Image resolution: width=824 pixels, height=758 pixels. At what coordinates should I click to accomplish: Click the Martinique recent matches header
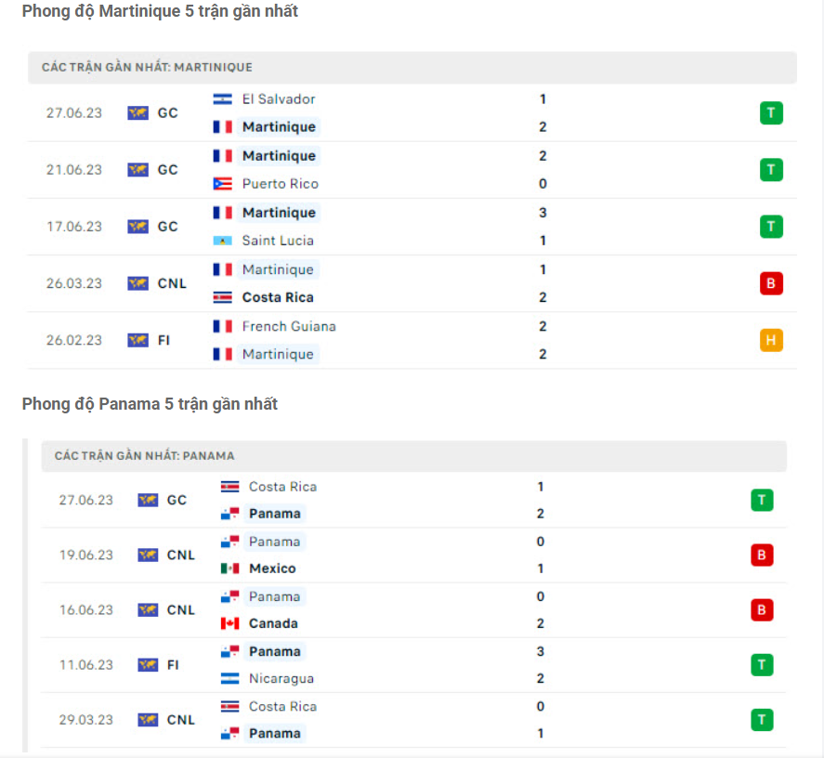(x=147, y=68)
